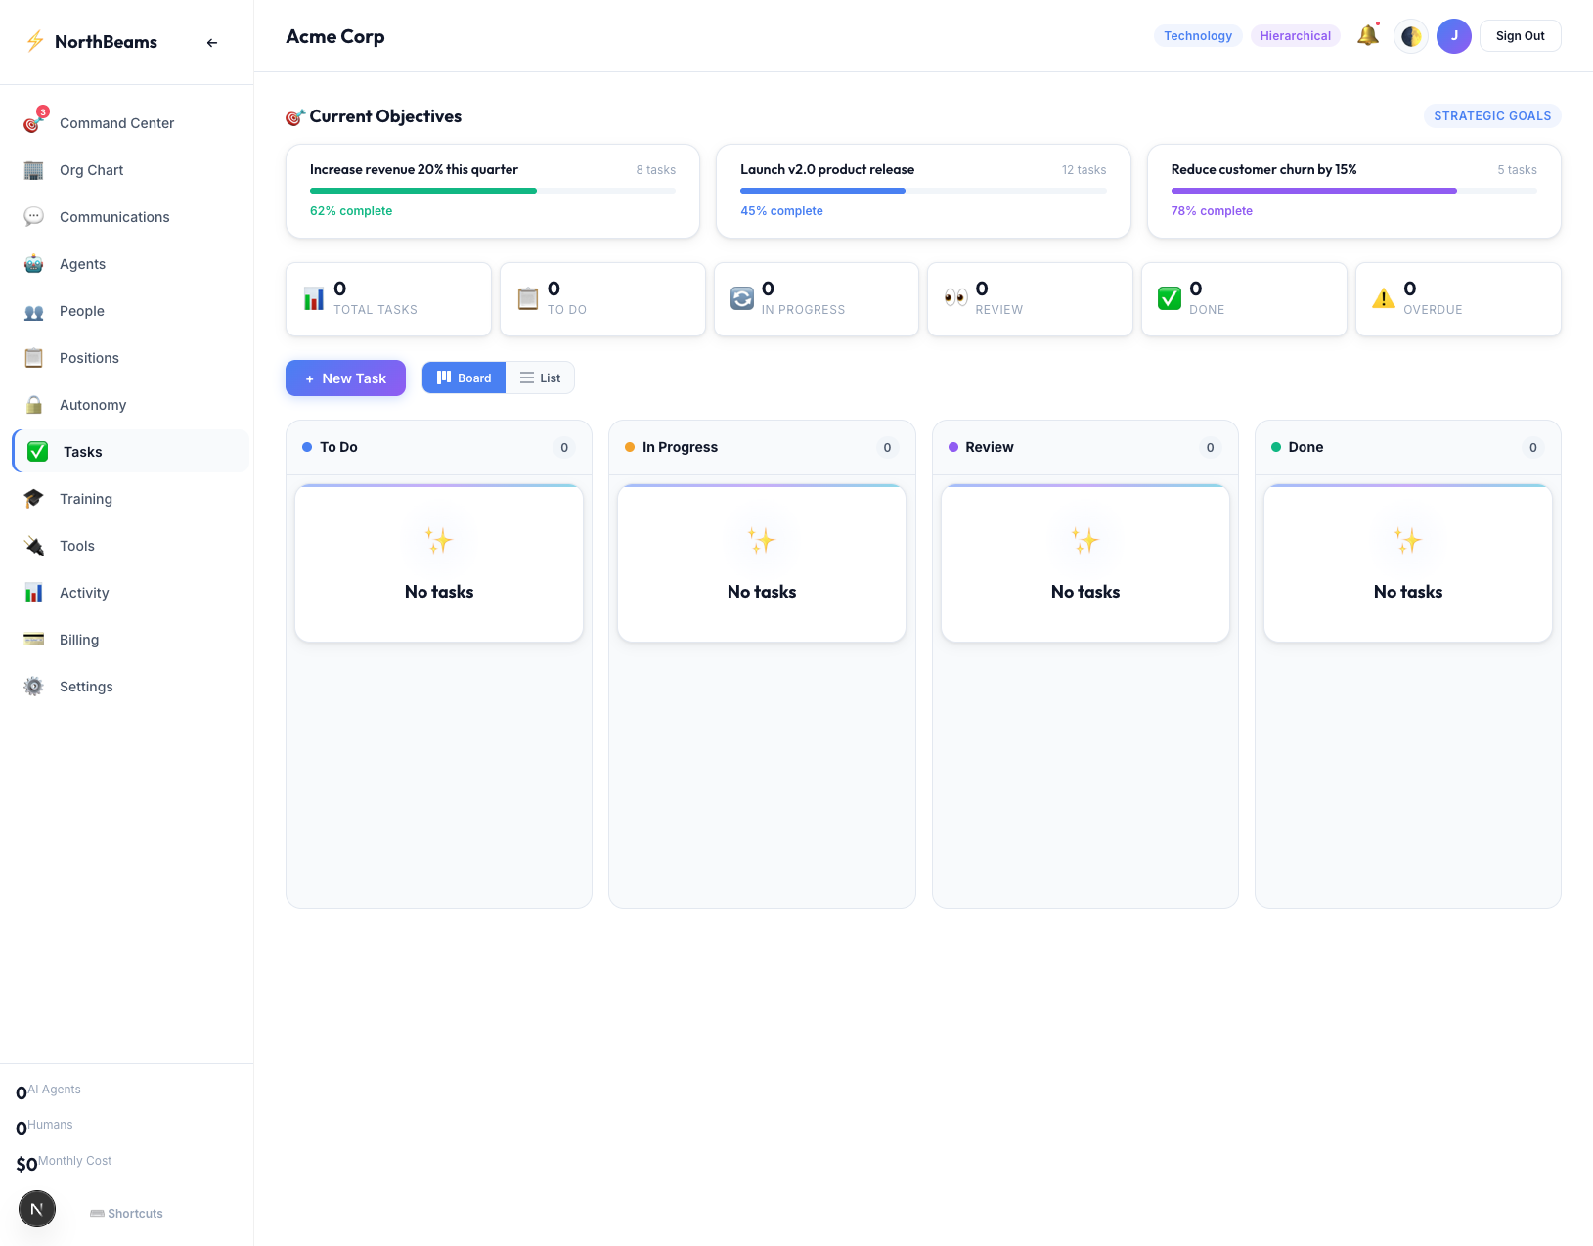Expand the Hierarchical organization badge
Screen dimensions: 1593x1246
point(1295,35)
